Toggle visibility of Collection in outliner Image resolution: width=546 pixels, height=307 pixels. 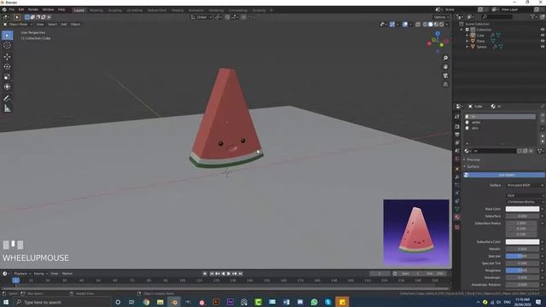point(543,30)
